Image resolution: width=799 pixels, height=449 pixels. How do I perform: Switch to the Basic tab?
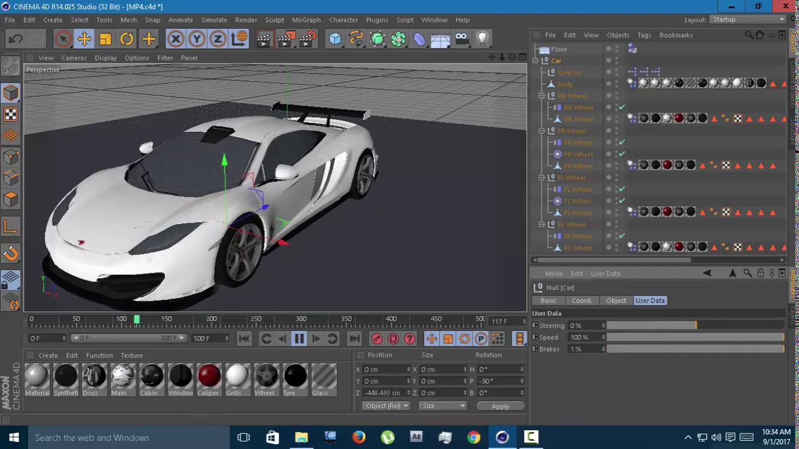pyautogui.click(x=548, y=301)
